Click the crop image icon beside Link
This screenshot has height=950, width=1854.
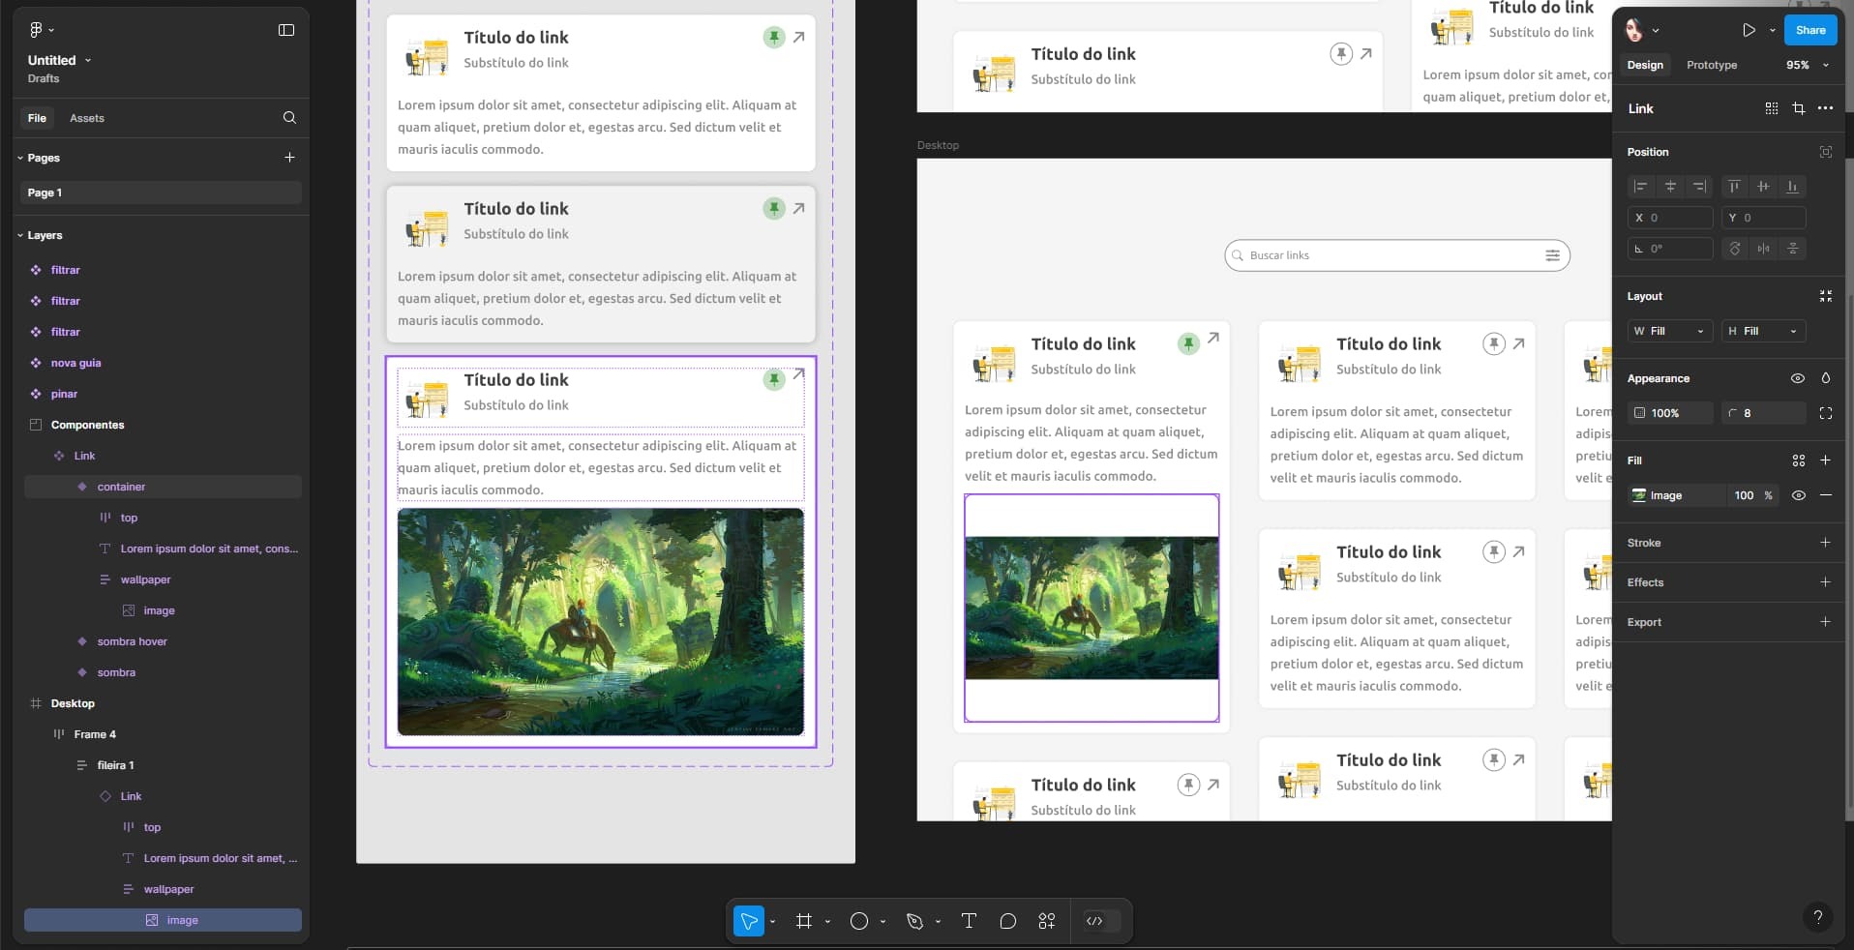pyautogui.click(x=1798, y=108)
